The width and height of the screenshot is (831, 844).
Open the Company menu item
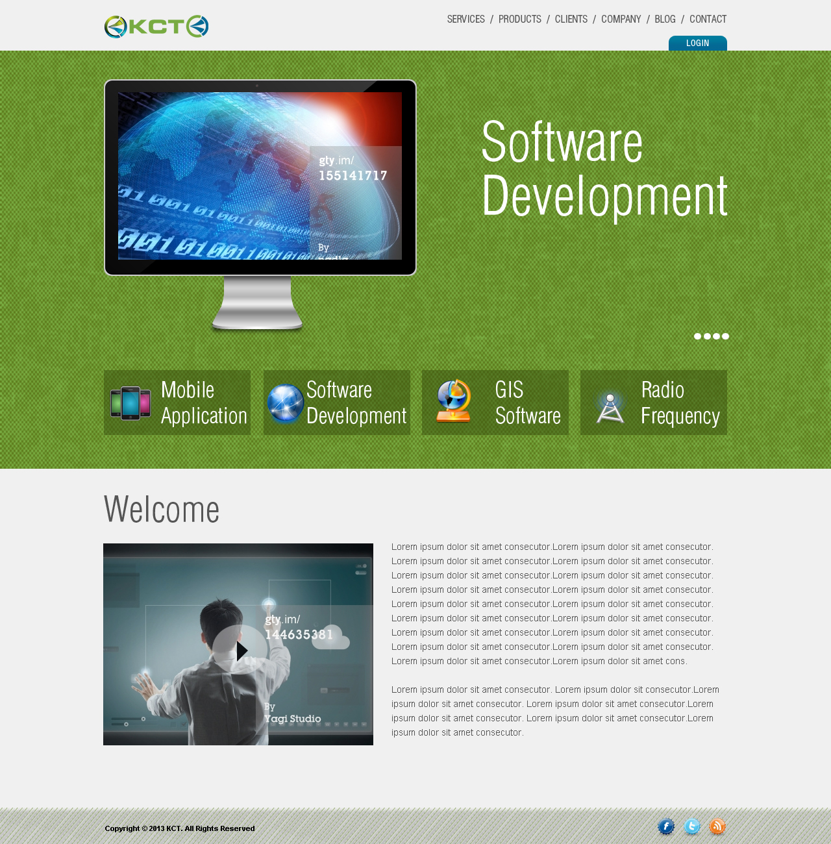[x=621, y=19]
